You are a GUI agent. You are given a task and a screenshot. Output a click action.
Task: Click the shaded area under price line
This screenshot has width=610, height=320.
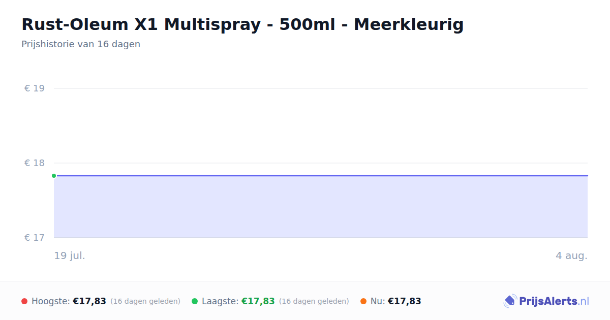[x=321, y=207]
